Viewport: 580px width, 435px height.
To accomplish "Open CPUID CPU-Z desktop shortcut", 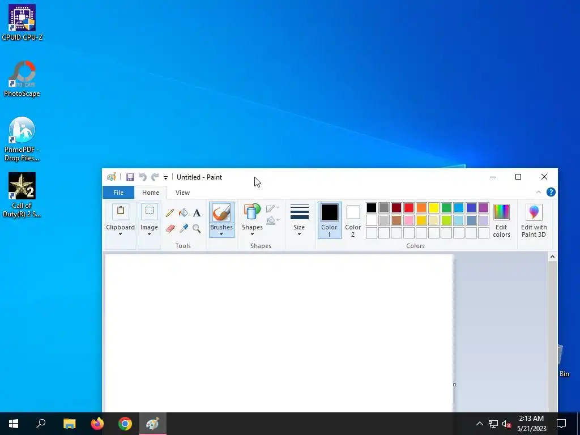I will click(22, 22).
